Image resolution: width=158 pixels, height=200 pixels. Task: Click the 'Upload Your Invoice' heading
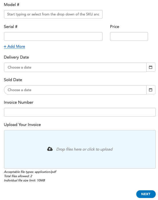pos(22,125)
